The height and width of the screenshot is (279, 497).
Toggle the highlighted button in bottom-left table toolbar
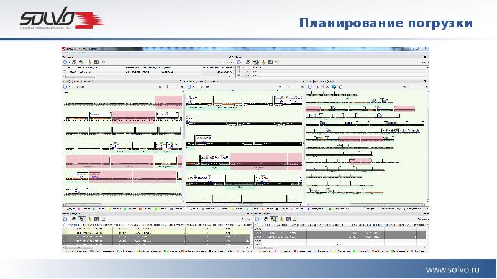pos(81,219)
